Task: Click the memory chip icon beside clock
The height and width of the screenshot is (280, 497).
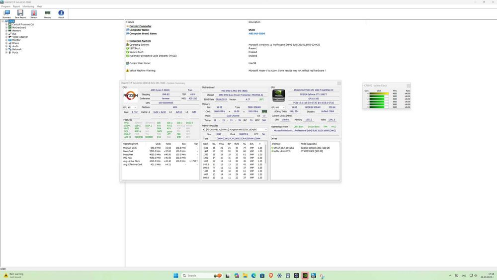Action: [264, 111]
